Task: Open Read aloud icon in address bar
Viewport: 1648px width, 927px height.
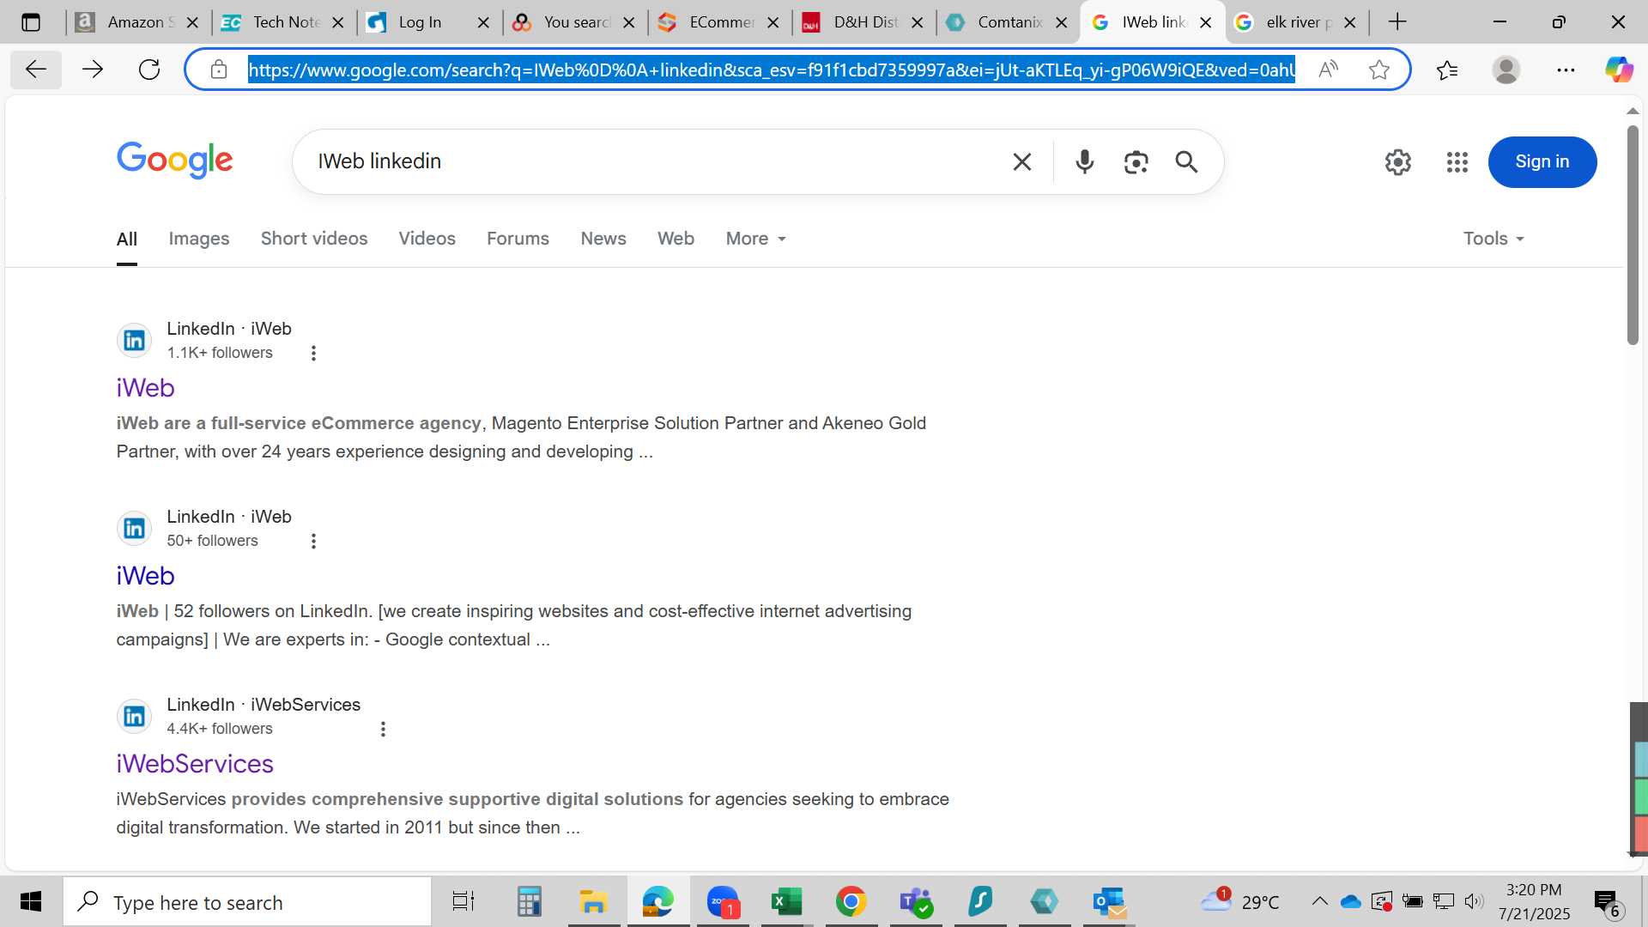Action: pos(1328,70)
